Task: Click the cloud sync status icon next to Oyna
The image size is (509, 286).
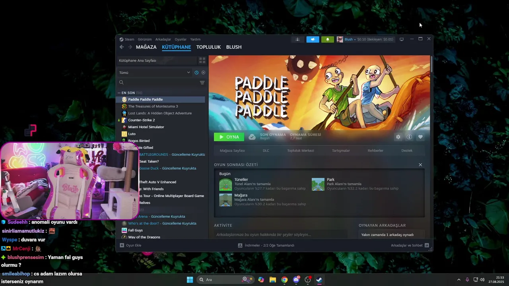Action: [x=252, y=137]
